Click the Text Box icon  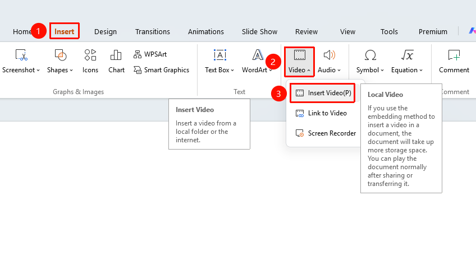pos(220,55)
